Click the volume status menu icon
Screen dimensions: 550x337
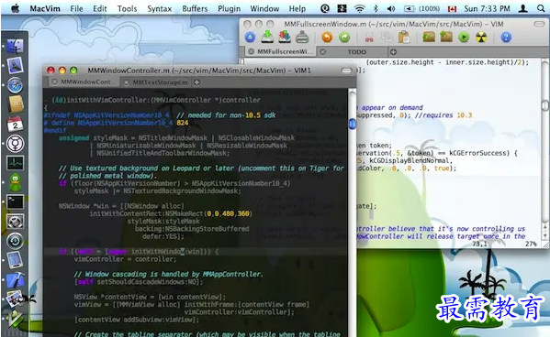pos(391,9)
